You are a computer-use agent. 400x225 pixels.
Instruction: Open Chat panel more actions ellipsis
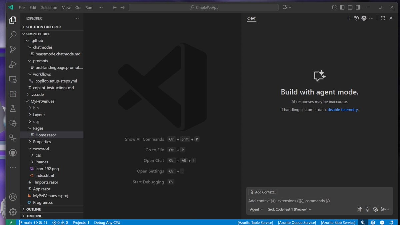371,18
